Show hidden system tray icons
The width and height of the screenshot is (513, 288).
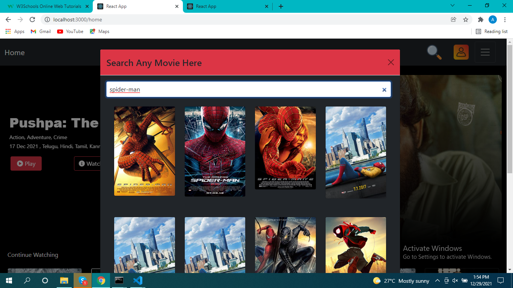(x=438, y=280)
